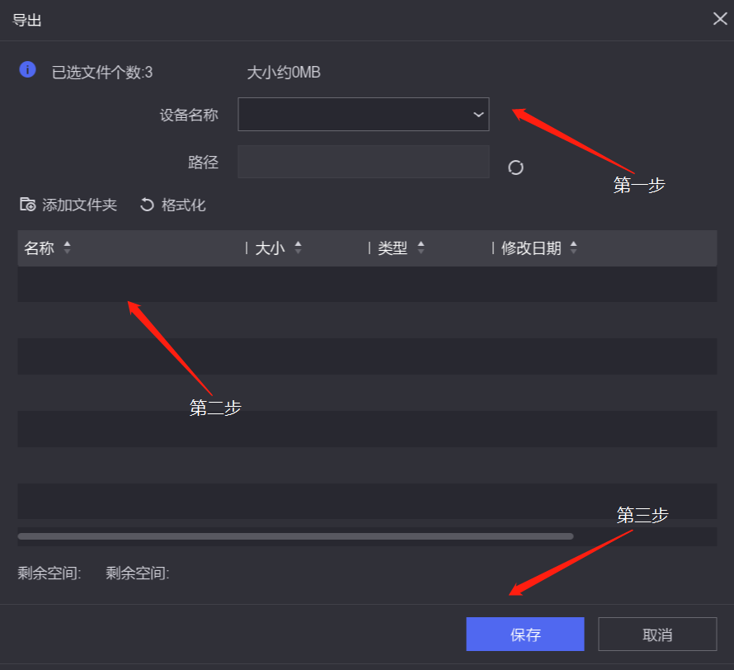Close the 导出 export dialog
The height and width of the screenshot is (670, 734).
point(719,18)
